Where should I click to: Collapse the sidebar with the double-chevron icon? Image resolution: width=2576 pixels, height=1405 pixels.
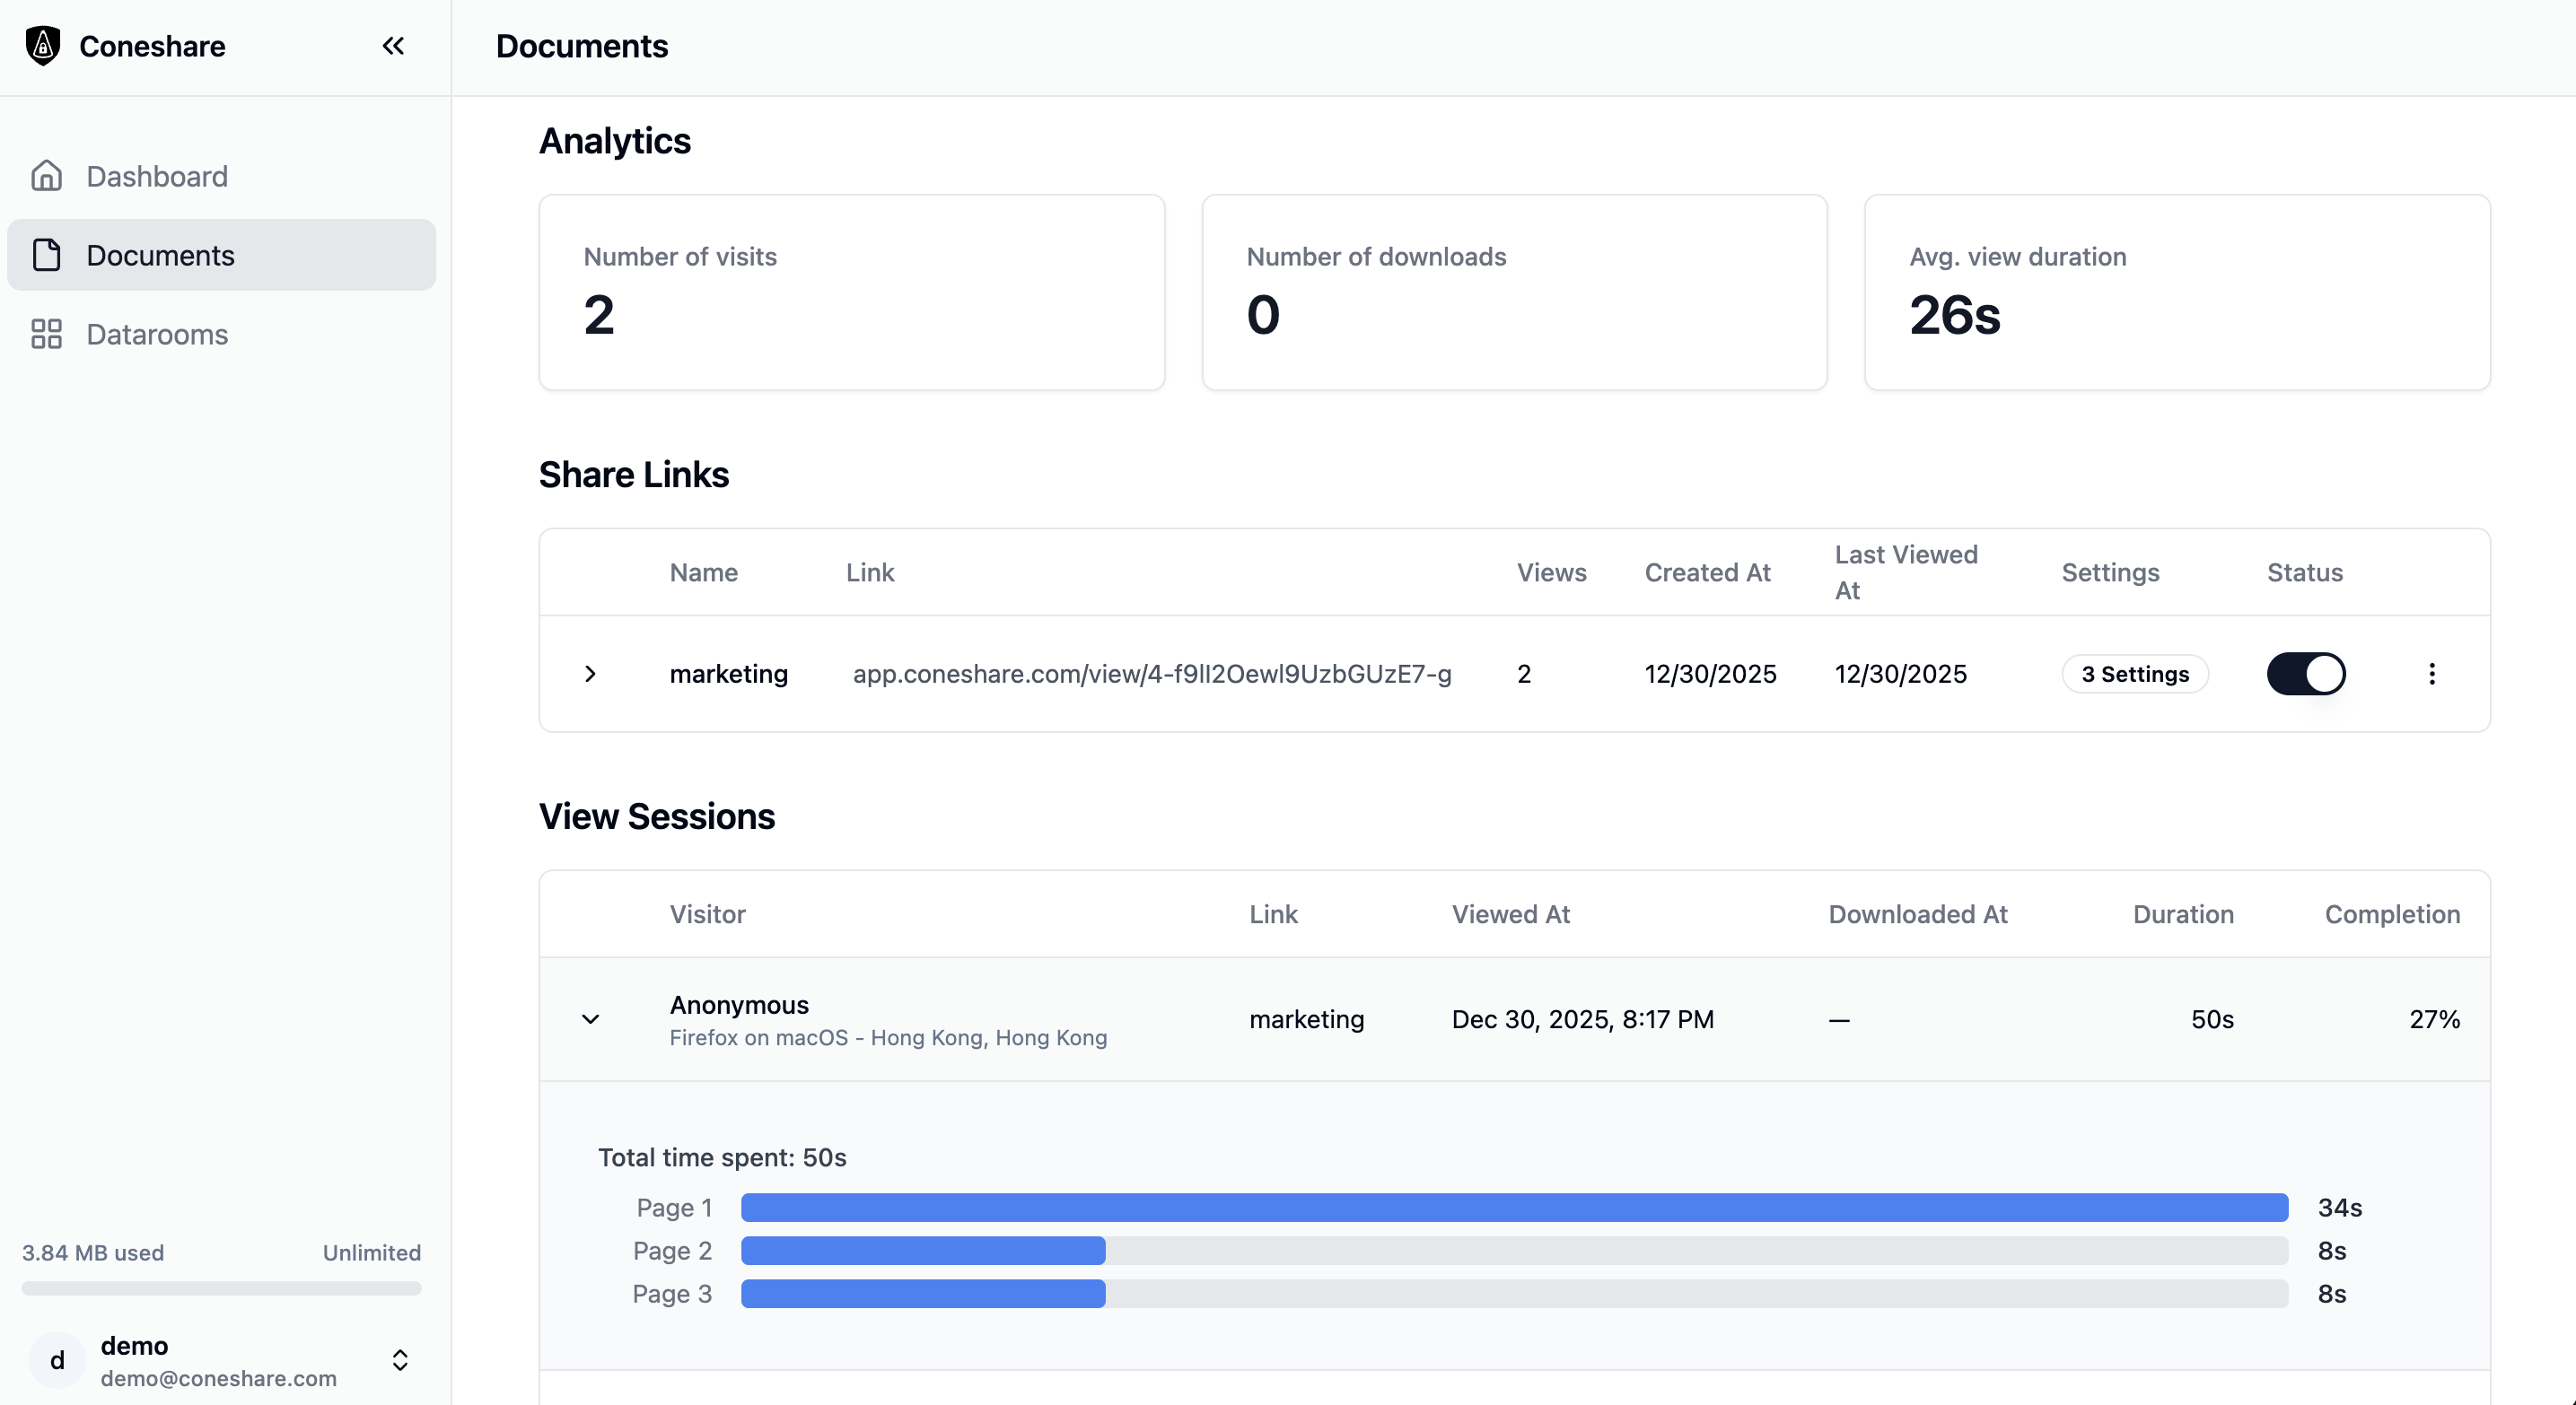[393, 45]
